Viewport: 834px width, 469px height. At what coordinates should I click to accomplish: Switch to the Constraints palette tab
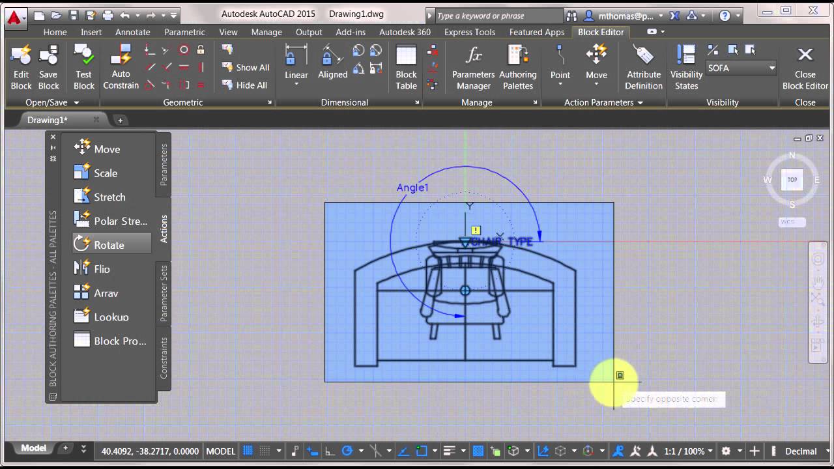(164, 358)
